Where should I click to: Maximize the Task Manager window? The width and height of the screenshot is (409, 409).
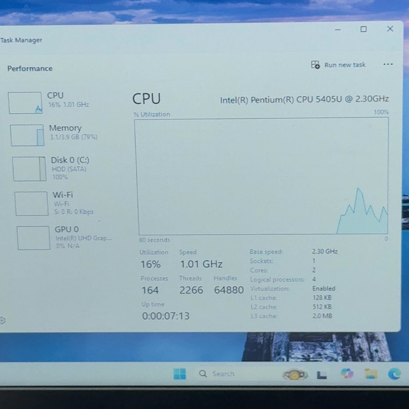pyautogui.click(x=364, y=29)
